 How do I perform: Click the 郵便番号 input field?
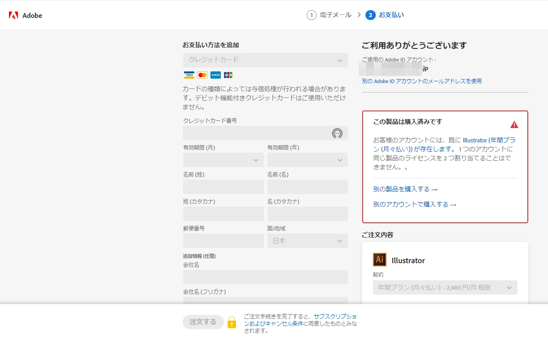pyautogui.click(x=224, y=241)
